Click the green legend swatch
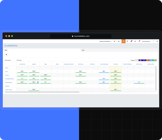This screenshot has height=140, width=162. click(155, 60)
